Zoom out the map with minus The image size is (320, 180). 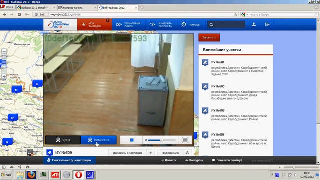(4, 51)
